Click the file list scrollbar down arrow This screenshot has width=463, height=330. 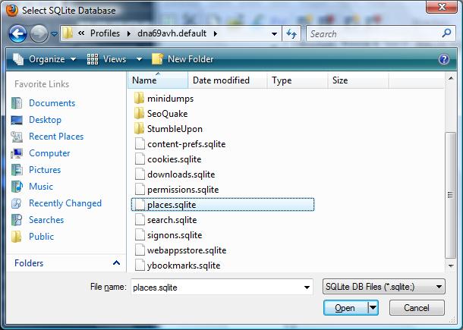[451, 266]
